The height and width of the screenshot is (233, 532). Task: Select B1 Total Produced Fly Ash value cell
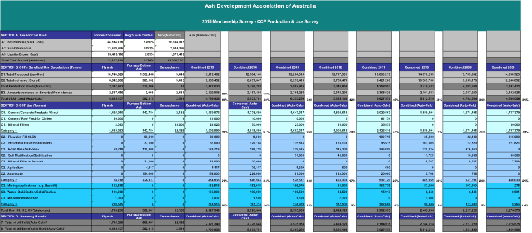pyautogui.click(x=108, y=74)
